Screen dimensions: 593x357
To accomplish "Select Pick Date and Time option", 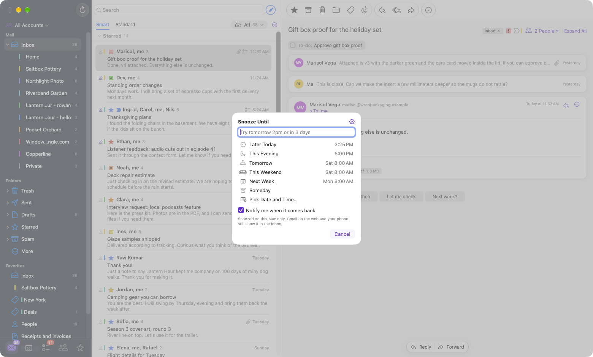I will pos(296,199).
